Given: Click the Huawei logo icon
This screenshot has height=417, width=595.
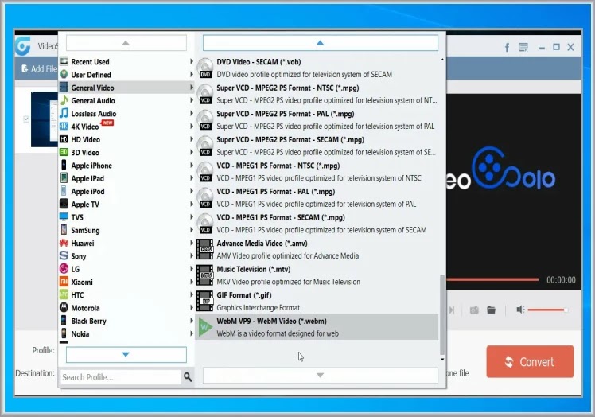Looking at the screenshot, I should pyautogui.click(x=64, y=243).
